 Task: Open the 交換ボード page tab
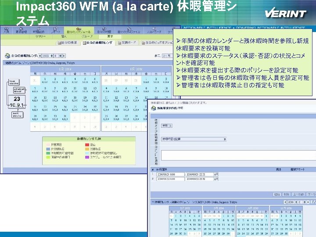coord(127,43)
